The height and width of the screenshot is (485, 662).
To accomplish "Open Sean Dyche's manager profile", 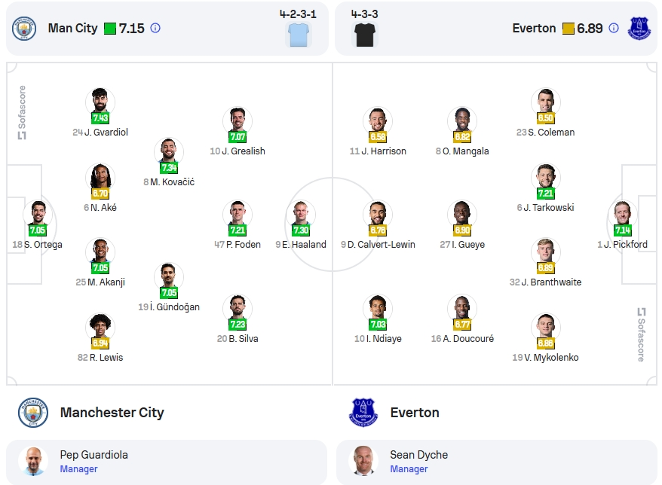I will (496, 462).
